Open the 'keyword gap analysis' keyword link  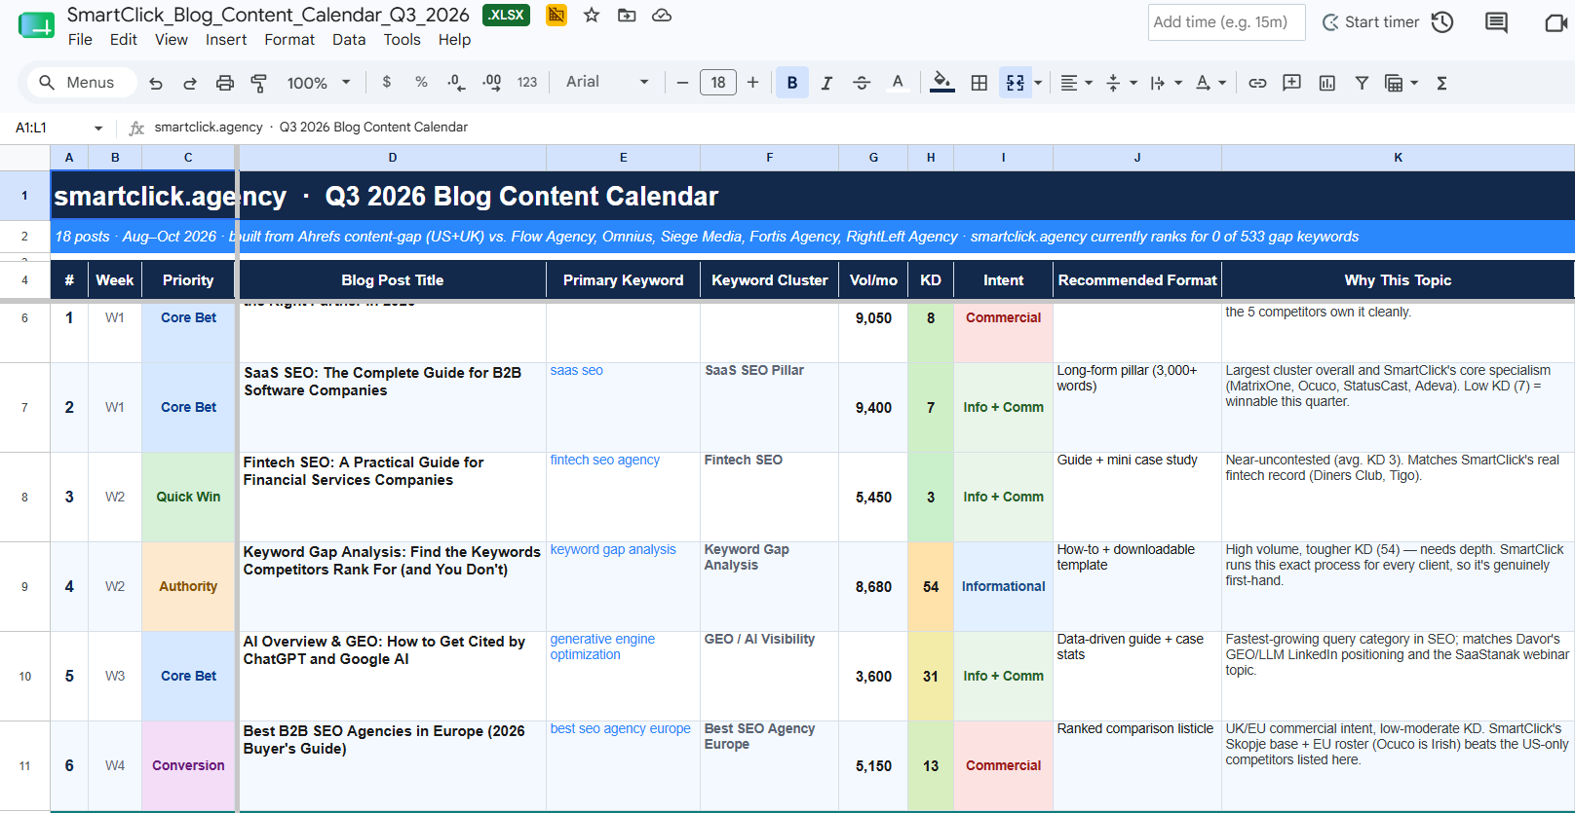click(x=613, y=549)
